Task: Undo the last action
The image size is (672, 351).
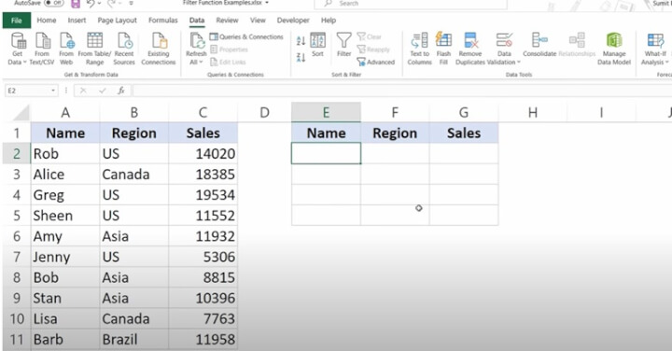Action: [x=91, y=4]
